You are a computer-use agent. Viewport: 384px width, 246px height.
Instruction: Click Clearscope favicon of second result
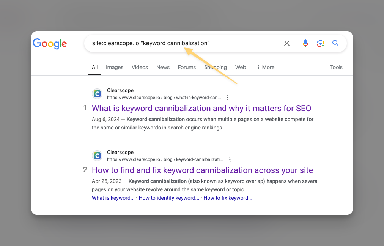(97, 156)
